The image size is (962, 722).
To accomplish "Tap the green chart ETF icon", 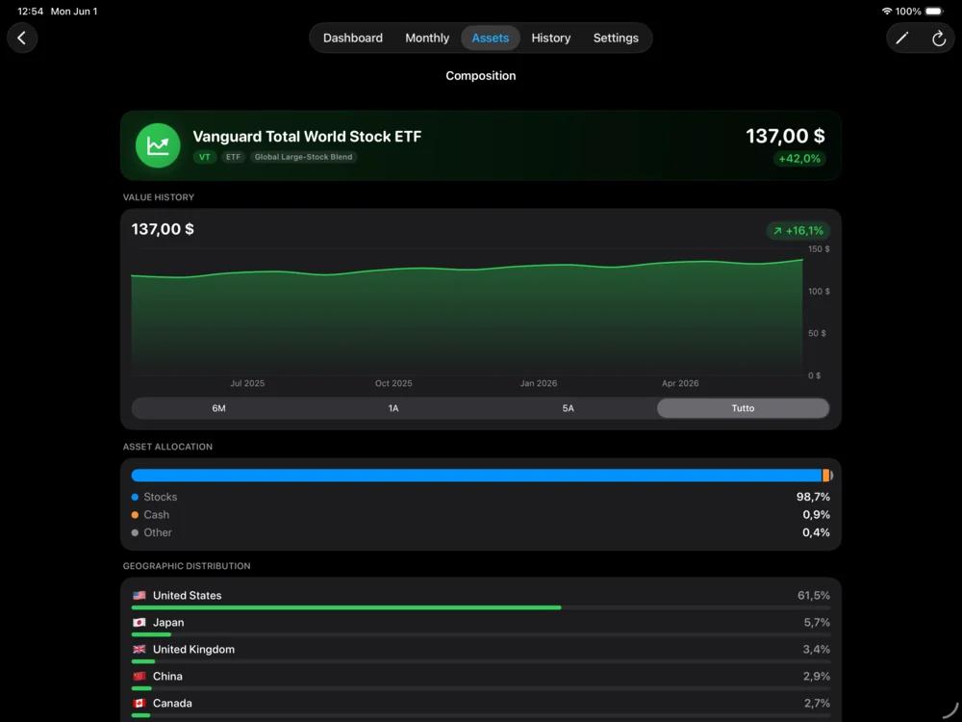I will 158,145.
